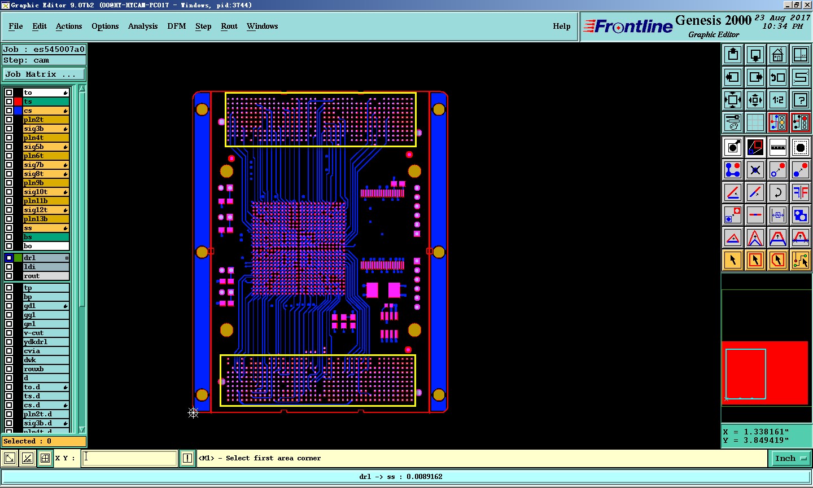
Task: Click the blue dot crossed with X icon
Action: click(x=755, y=170)
